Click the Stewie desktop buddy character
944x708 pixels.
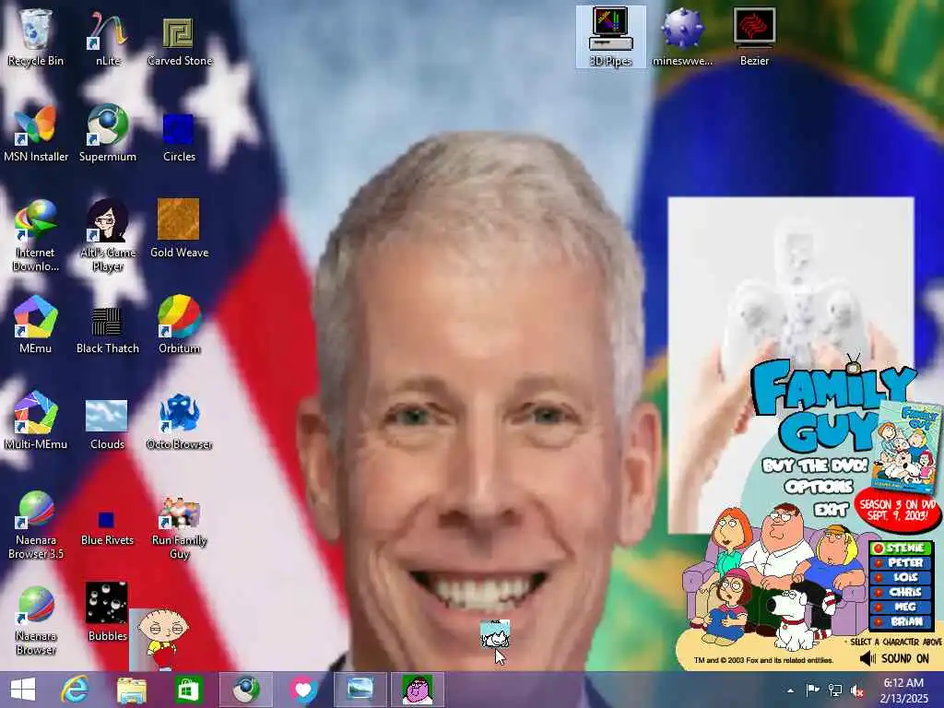coord(161,640)
